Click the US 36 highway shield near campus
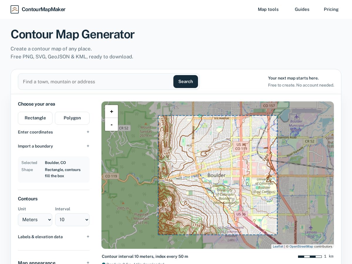Image resolution: width=352 pixels, height=264 pixels. pos(241,214)
